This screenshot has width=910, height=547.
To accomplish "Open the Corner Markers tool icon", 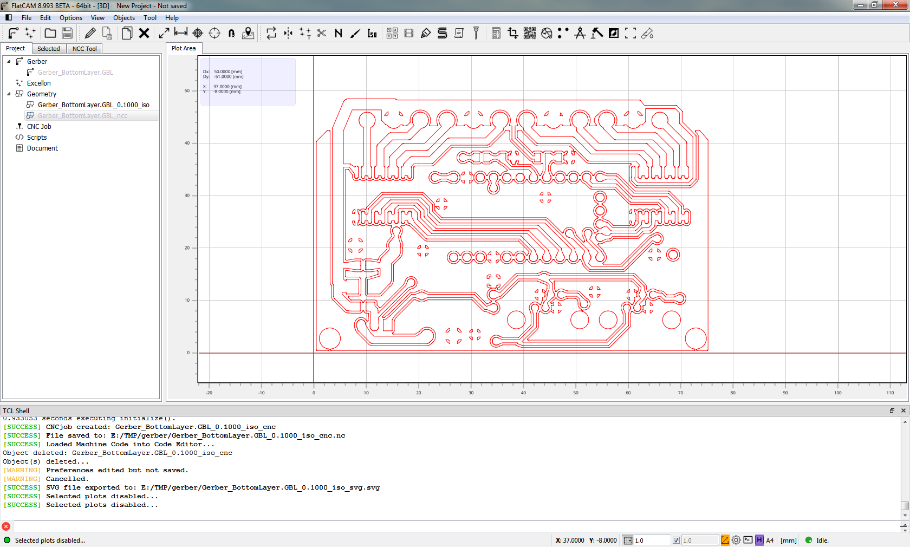I will pyautogui.click(x=630, y=33).
